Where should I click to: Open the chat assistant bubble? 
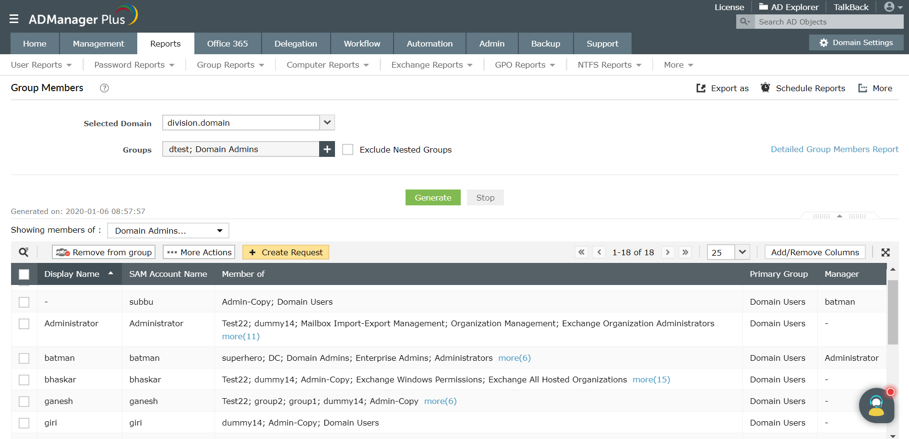pyautogui.click(x=877, y=405)
